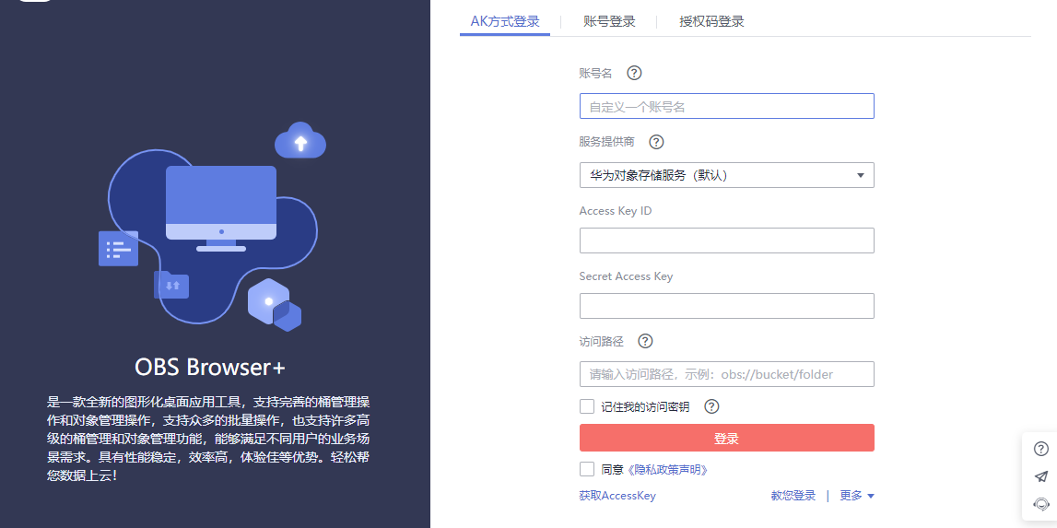Image resolution: width=1057 pixels, height=528 pixels.
Task: Click the red 登录 button
Action: pyautogui.click(x=726, y=438)
